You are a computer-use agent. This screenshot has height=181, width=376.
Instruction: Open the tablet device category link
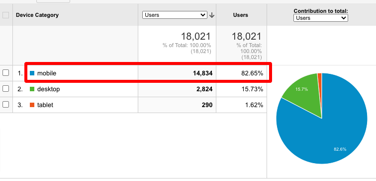(x=45, y=105)
